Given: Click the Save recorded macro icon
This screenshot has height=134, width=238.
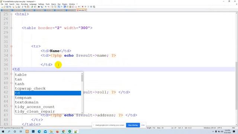Looking at the screenshot, I should point(94,7).
